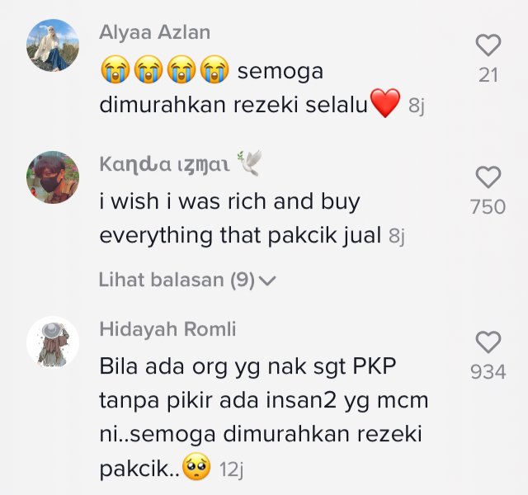Tap the 21 likes count

pos(488,75)
